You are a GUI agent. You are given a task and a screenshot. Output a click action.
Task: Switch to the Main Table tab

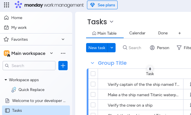click(x=105, y=33)
